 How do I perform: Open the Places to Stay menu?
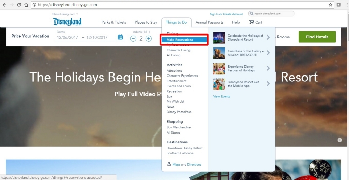tap(146, 22)
